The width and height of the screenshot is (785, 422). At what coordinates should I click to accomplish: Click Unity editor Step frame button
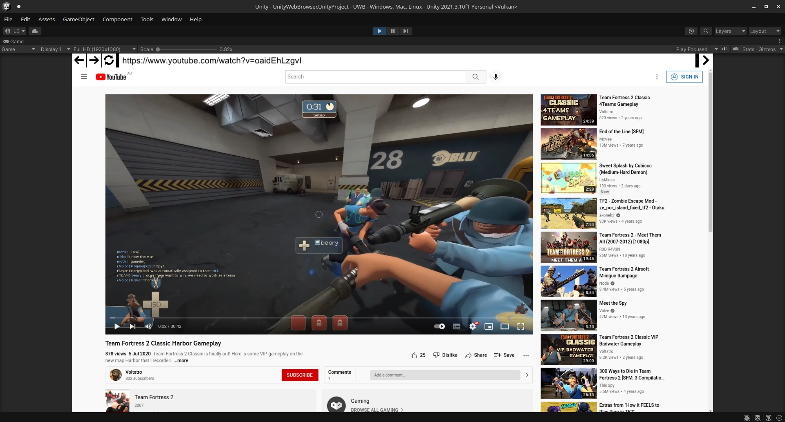tap(405, 31)
